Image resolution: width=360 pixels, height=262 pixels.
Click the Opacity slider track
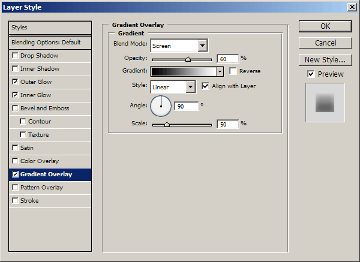[x=182, y=59]
